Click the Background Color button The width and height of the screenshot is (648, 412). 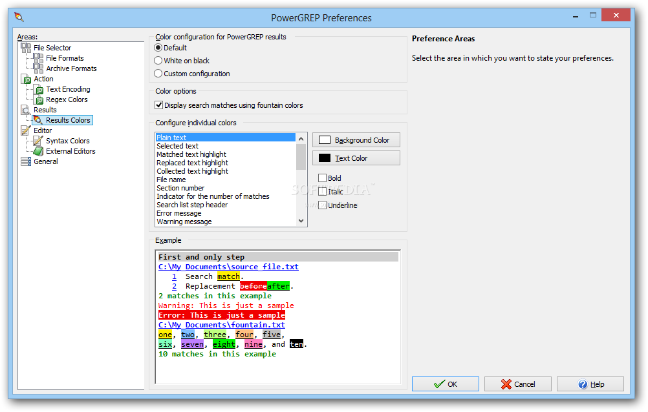click(x=356, y=140)
